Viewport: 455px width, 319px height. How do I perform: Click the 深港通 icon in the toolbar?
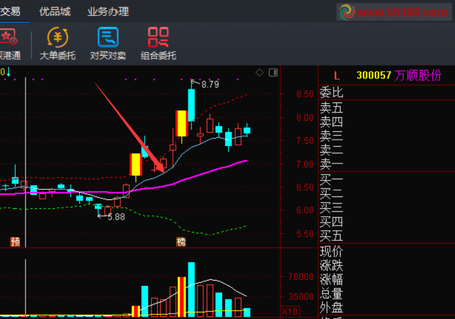pyautogui.click(x=8, y=44)
